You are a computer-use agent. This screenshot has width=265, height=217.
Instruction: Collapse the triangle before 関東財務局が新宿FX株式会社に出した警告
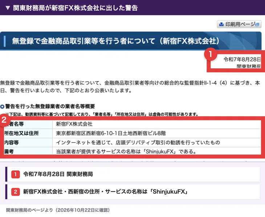[x=8, y=8]
